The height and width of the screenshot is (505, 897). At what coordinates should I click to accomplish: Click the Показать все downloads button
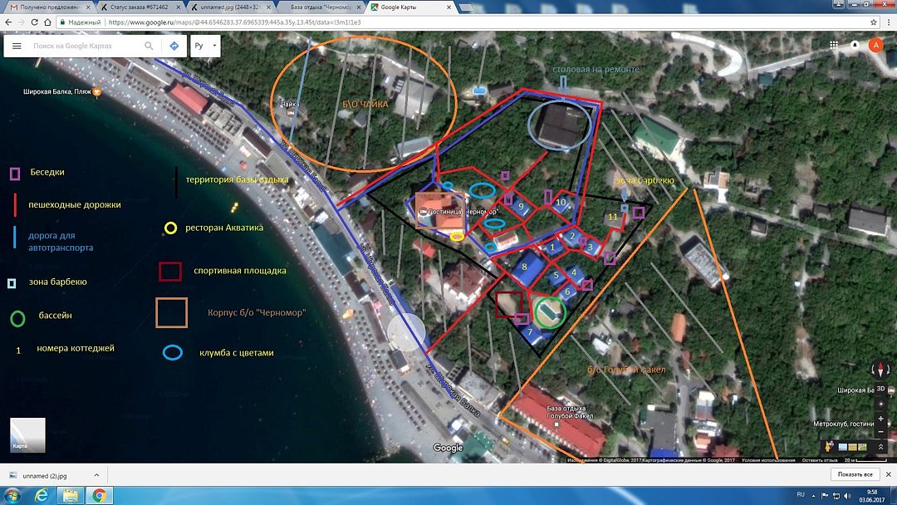pos(855,475)
